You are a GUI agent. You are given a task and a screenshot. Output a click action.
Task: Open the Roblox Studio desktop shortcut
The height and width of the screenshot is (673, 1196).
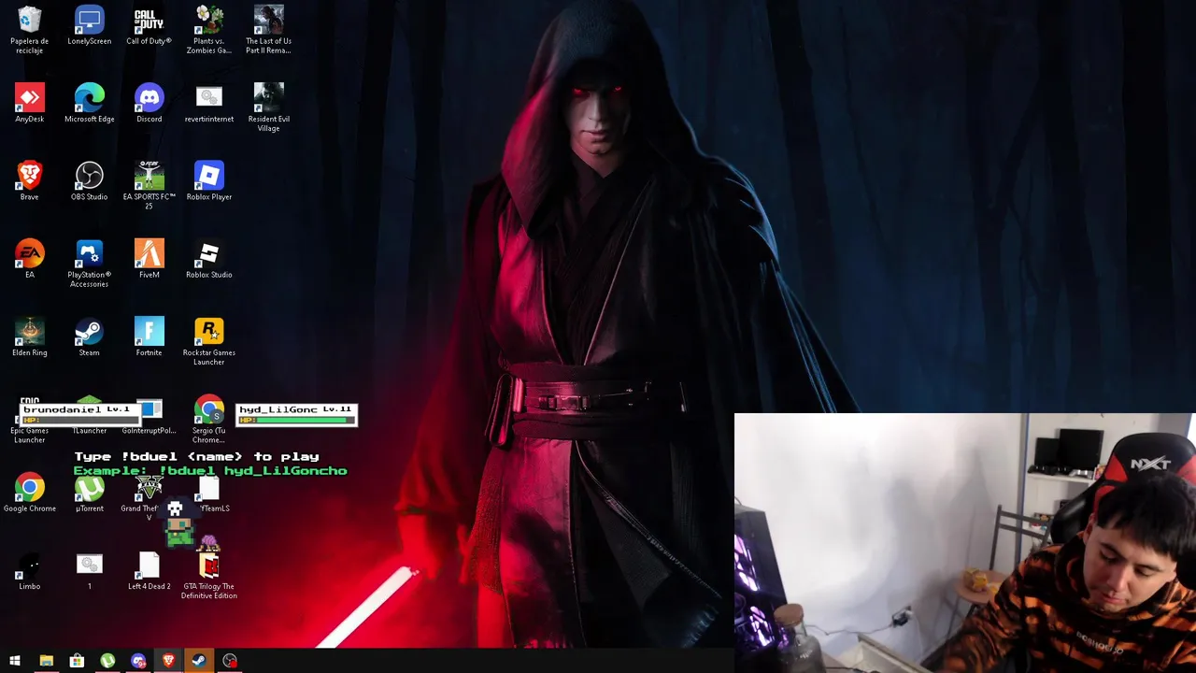click(x=208, y=259)
